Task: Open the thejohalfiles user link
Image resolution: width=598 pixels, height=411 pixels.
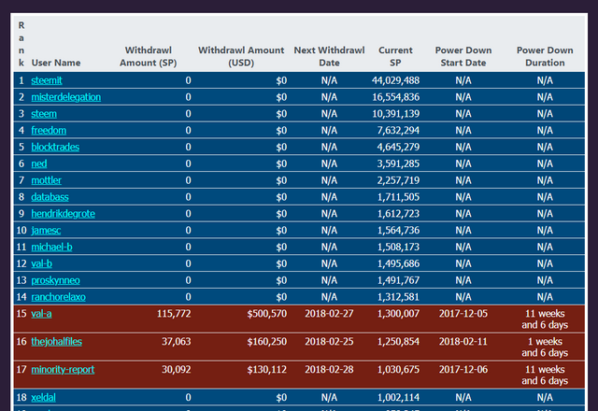Action: pyautogui.click(x=56, y=342)
